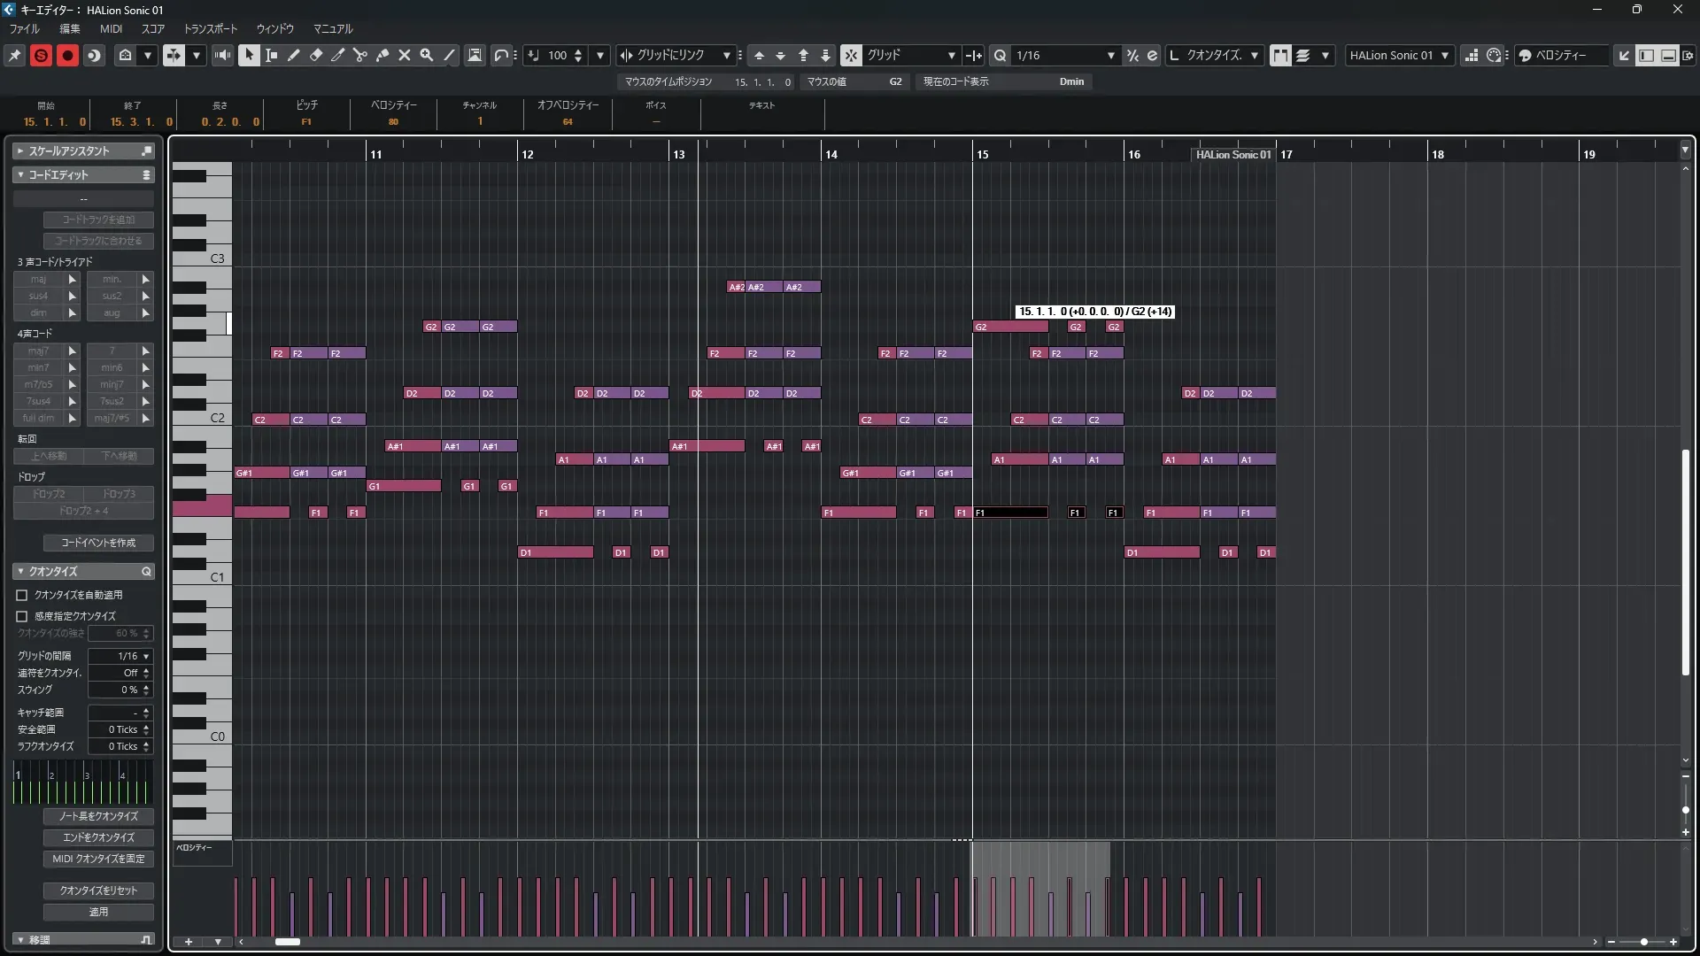Click the コードイベントを作成 button
The height and width of the screenshot is (956, 1700).
click(x=98, y=543)
